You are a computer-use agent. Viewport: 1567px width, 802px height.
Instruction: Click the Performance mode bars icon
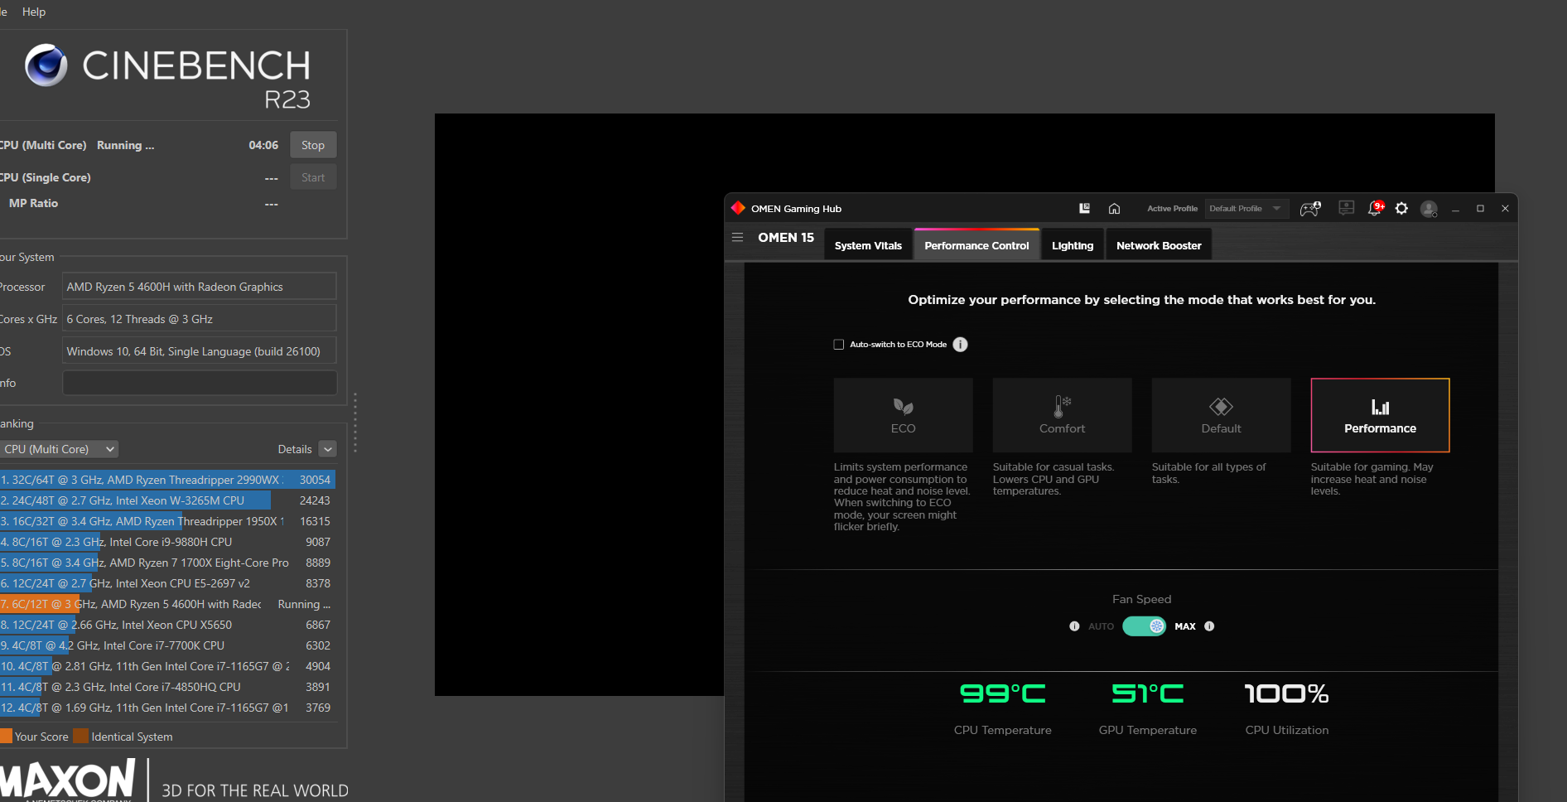(1379, 408)
